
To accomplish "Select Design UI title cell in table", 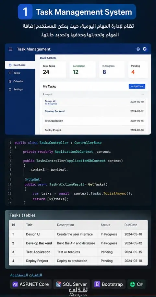I will (33, 234).
